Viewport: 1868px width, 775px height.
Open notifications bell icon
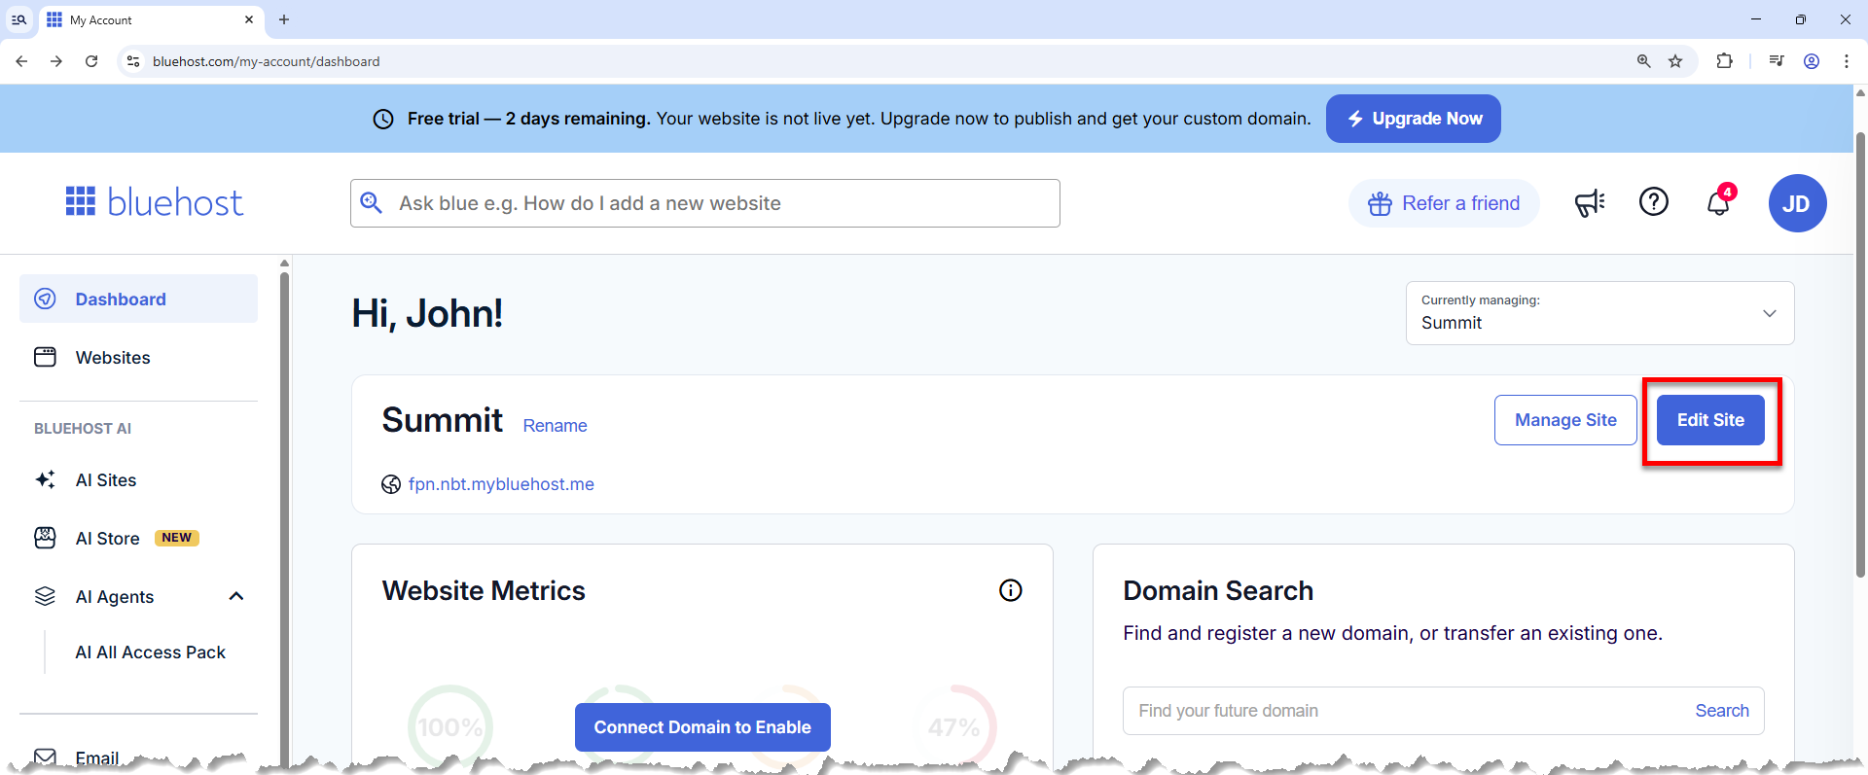click(1719, 202)
